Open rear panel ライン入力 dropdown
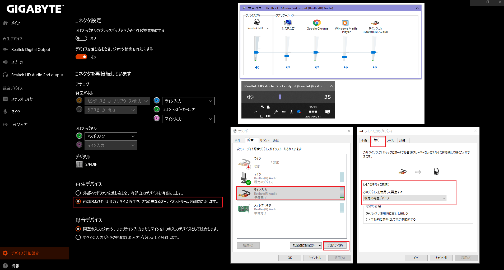 point(188,101)
